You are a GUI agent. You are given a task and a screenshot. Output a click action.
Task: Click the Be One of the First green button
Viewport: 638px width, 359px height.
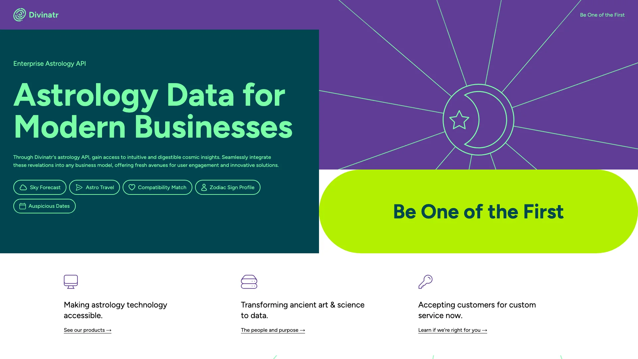[x=478, y=211]
